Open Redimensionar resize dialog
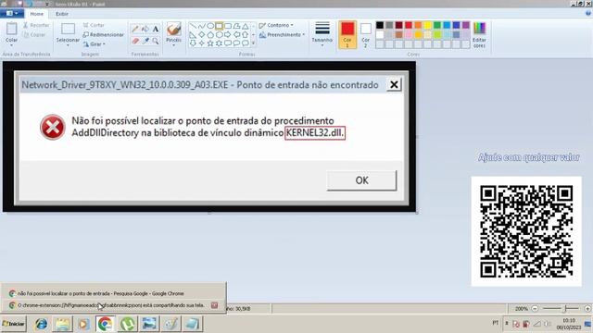Screen dimensions: 593x333 [x=103, y=35]
